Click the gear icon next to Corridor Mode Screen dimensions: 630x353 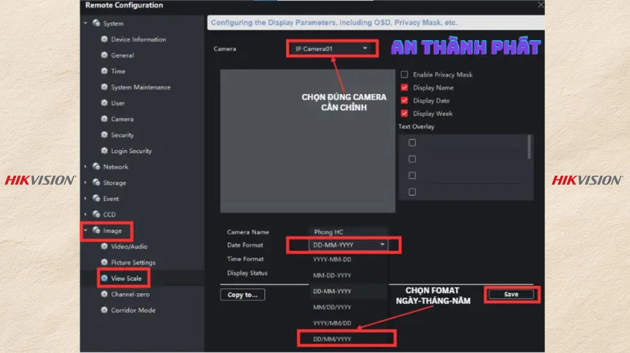click(104, 310)
